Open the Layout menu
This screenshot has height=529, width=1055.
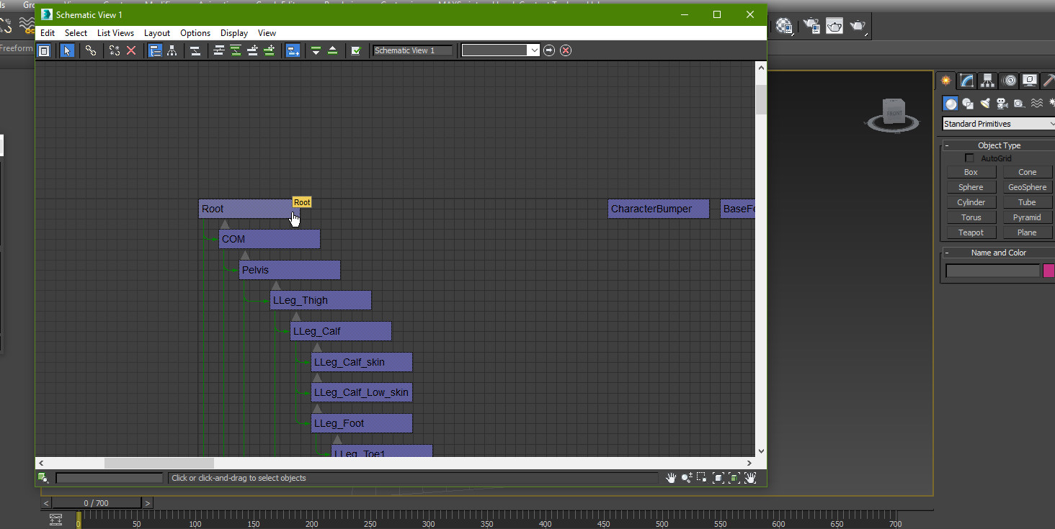click(156, 33)
